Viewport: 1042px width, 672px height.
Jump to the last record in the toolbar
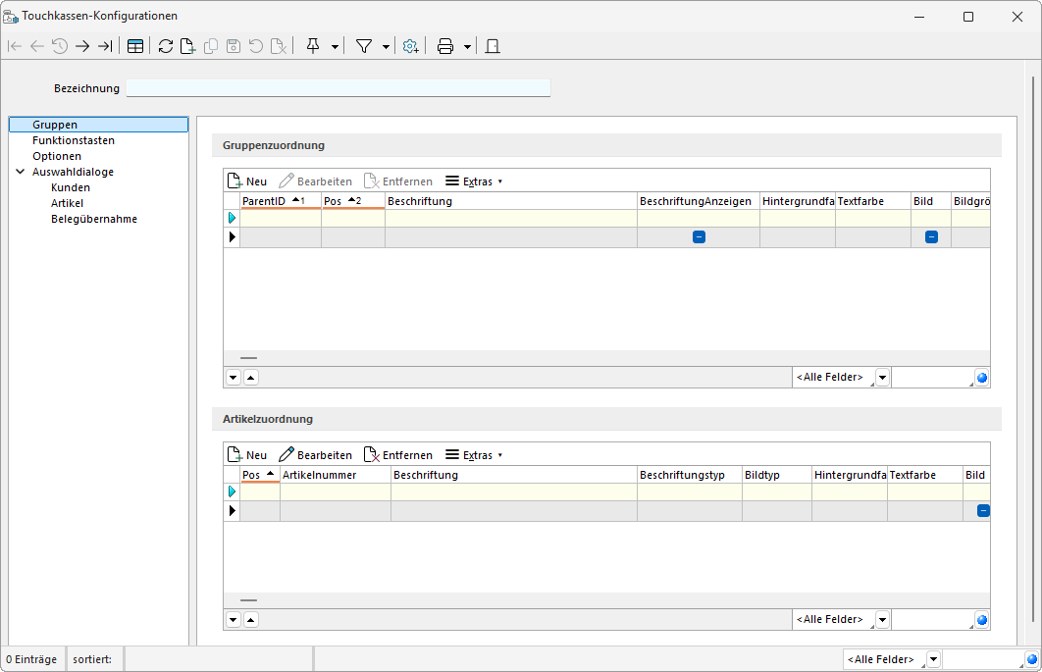tap(105, 46)
